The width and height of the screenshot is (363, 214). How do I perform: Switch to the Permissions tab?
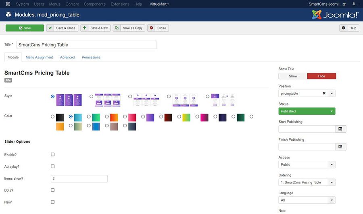[x=91, y=57]
